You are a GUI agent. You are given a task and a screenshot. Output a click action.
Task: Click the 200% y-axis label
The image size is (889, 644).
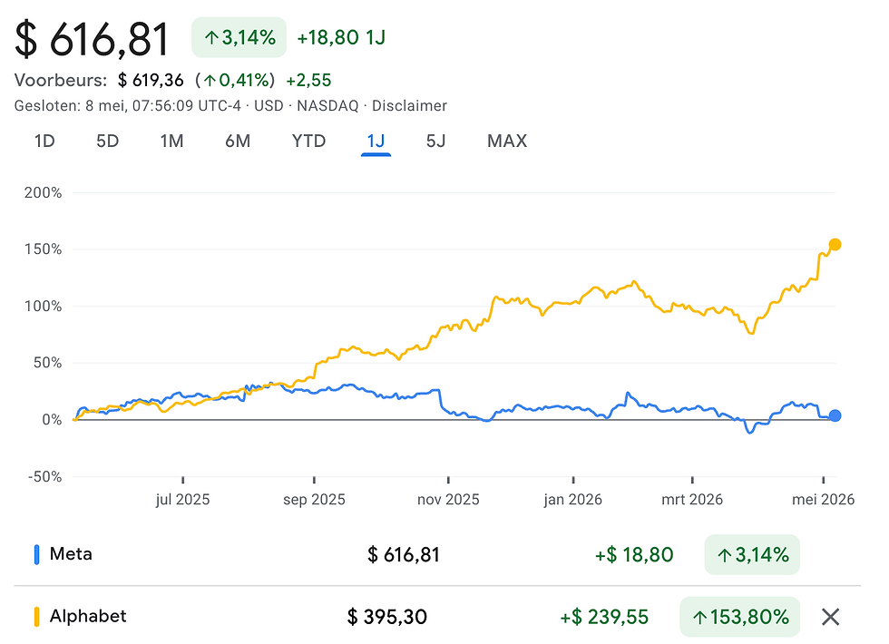pyautogui.click(x=44, y=192)
